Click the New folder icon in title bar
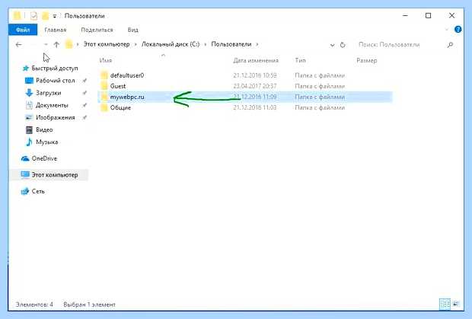Viewport: 472px width, 319px height. coord(45,16)
